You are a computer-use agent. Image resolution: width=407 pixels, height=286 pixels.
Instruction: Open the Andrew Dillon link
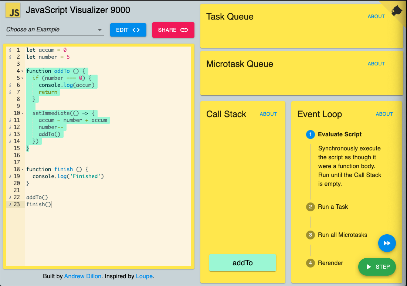pyautogui.click(x=83, y=276)
